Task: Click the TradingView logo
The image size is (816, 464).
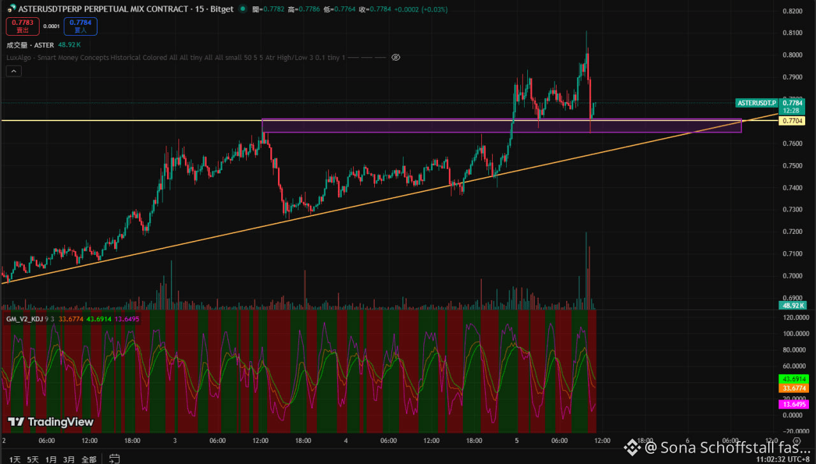Action: coord(50,422)
